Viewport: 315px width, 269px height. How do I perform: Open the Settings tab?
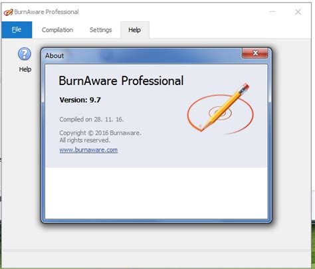click(101, 30)
